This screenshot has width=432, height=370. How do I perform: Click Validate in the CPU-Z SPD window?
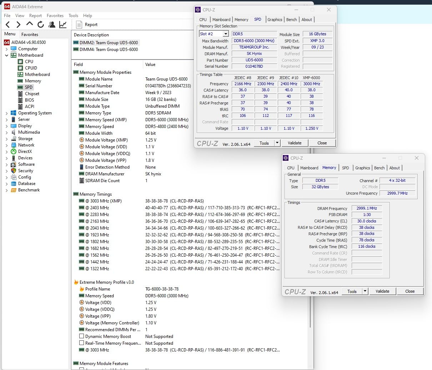pyautogui.click(x=295, y=143)
